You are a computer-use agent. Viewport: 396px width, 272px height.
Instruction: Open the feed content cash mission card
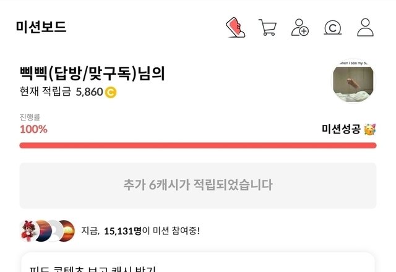pyautogui.click(x=198, y=265)
